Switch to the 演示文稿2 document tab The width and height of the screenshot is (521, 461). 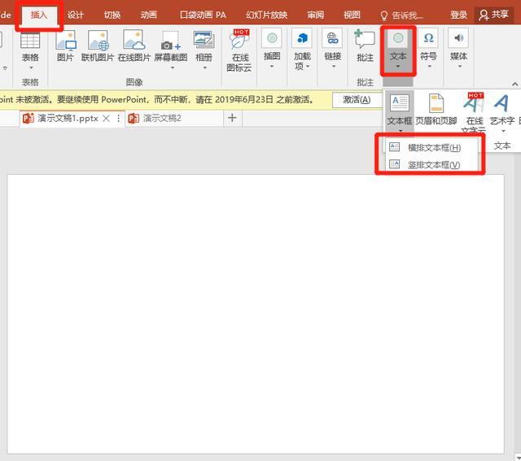[x=162, y=118]
